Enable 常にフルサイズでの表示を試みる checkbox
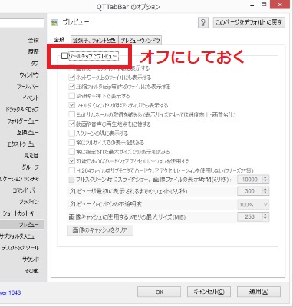 [71, 142]
